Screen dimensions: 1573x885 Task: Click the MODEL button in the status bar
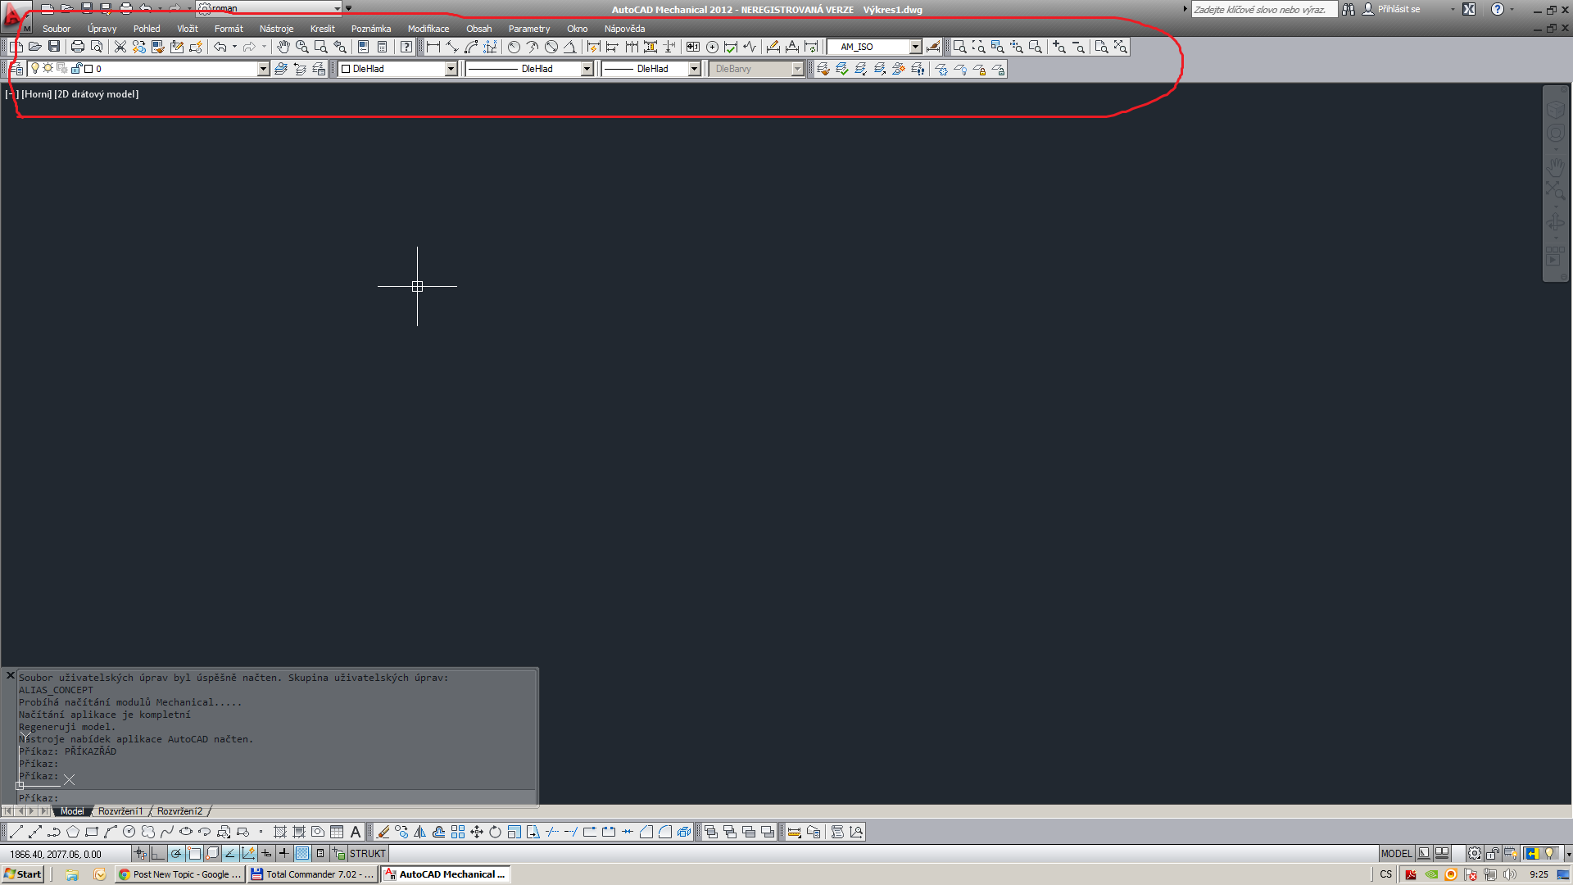(x=1396, y=853)
